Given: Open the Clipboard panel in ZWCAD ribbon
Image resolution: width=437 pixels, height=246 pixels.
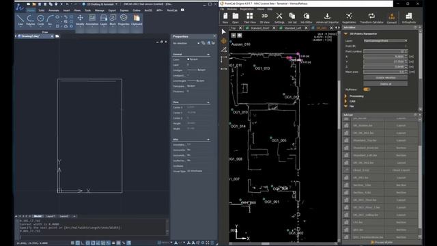Looking at the screenshot, I should (137, 20).
